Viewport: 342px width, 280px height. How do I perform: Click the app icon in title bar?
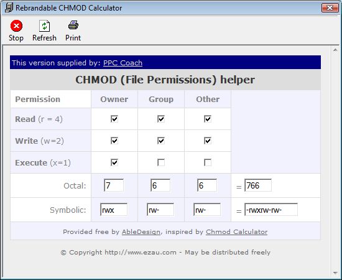point(9,8)
